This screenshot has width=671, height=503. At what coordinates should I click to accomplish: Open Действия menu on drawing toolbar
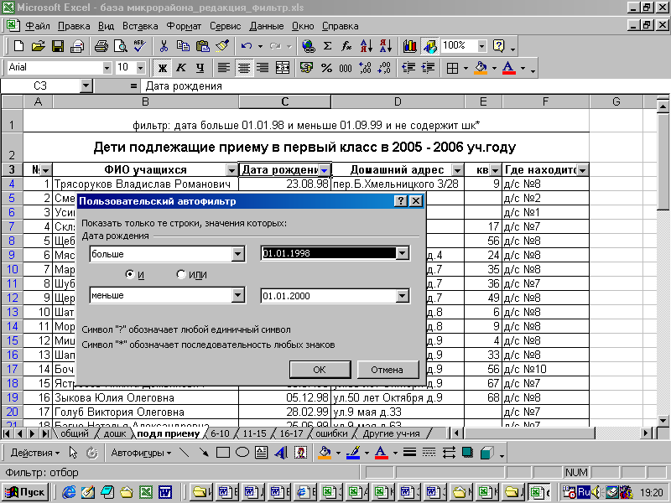[x=34, y=453]
